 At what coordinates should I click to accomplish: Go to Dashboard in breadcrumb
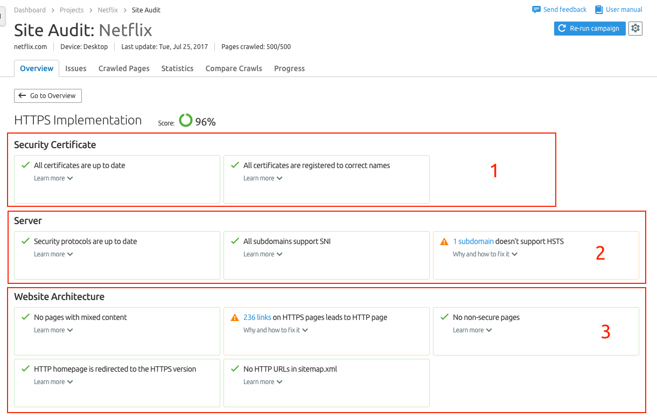30,10
